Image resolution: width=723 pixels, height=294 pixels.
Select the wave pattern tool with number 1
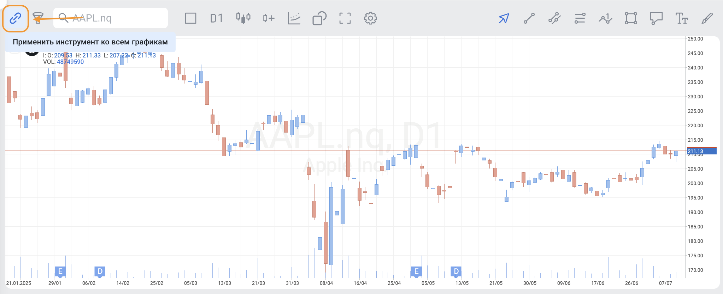coord(605,18)
